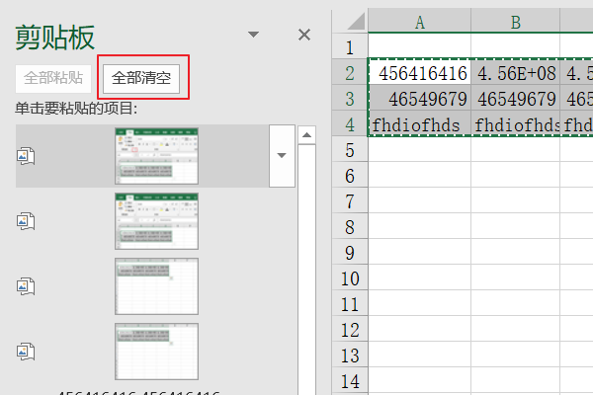Click cell B3 containing 46549679
The height and width of the screenshot is (395, 593).
[x=516, y=98]
